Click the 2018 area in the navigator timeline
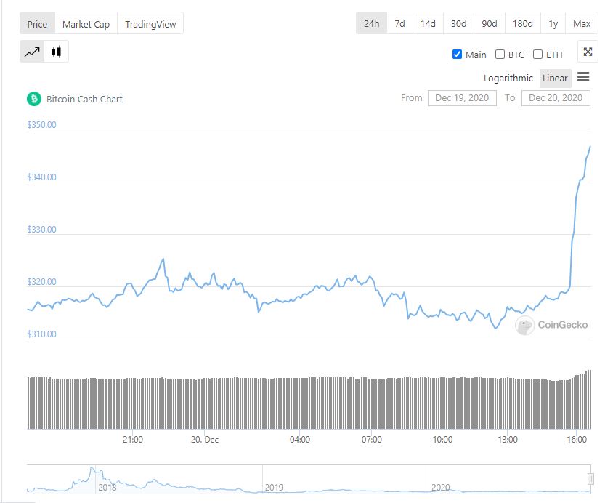613x503 pixels. (107, 487)
